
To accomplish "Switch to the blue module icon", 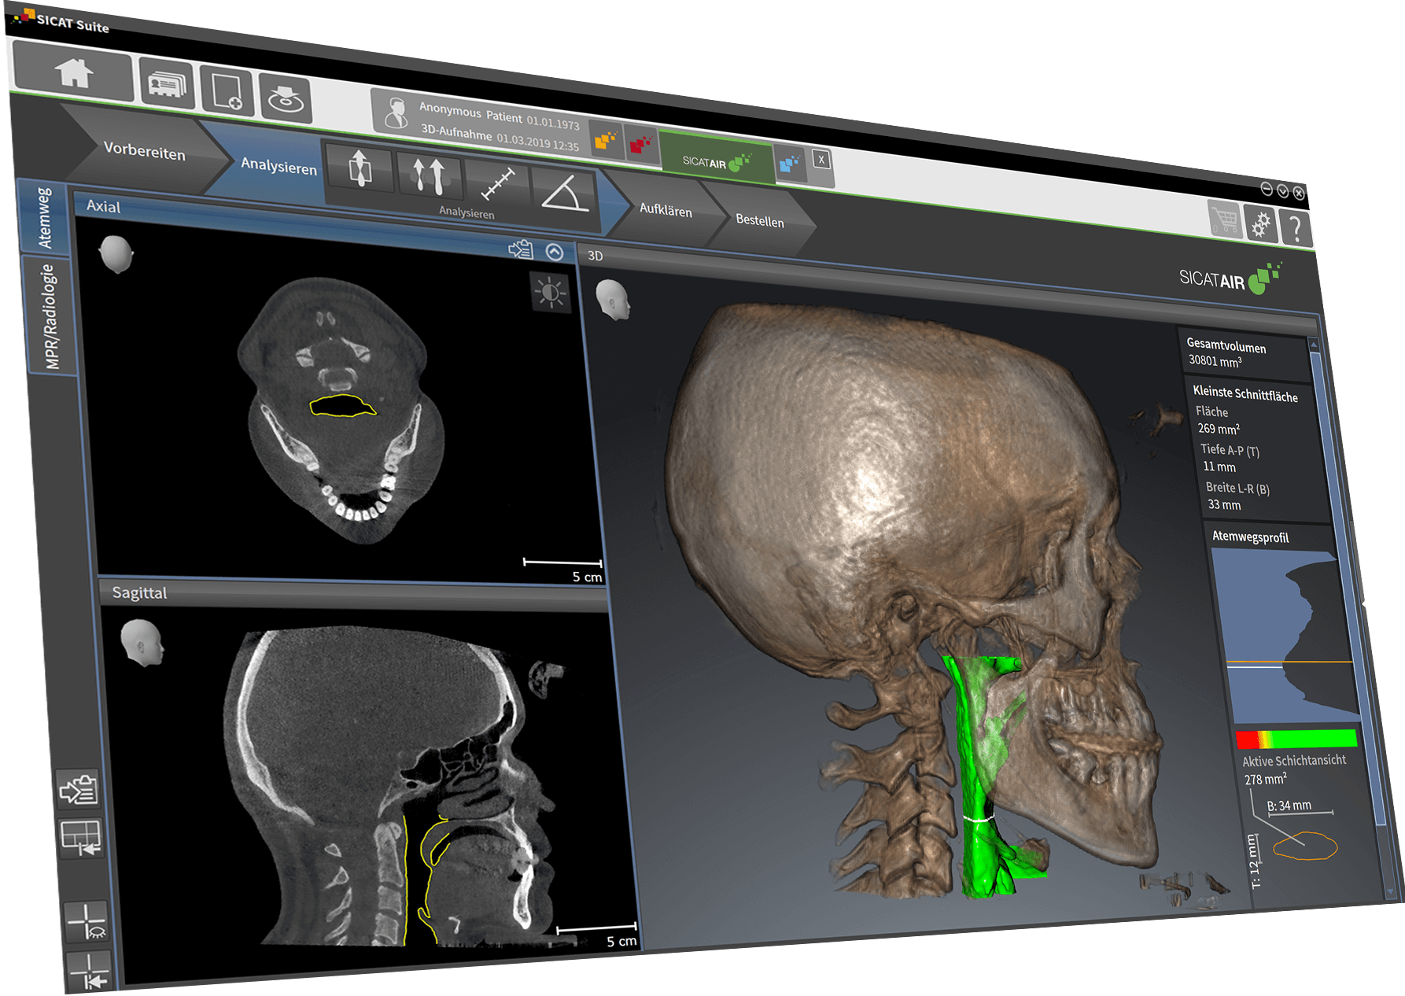I will 789,164.
